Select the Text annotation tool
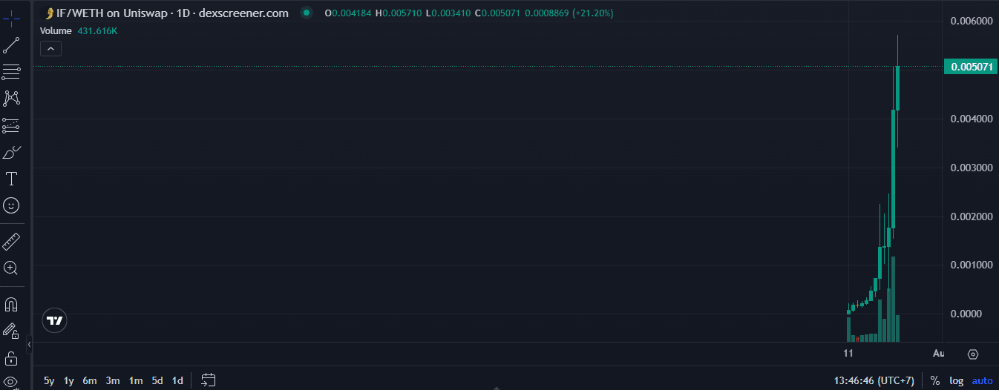This screenshot has height=390, width=999. [x=11, y=179]
